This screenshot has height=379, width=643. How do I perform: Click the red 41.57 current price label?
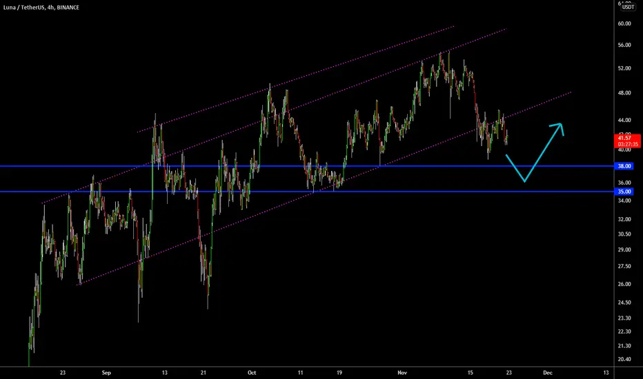[624, 138]
